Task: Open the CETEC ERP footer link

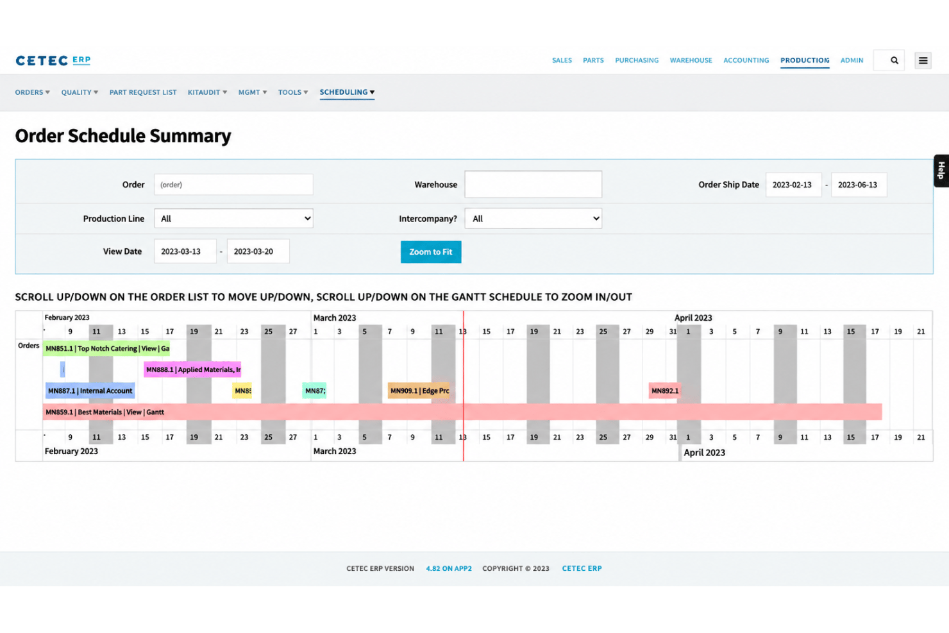Action: (582, 569)
